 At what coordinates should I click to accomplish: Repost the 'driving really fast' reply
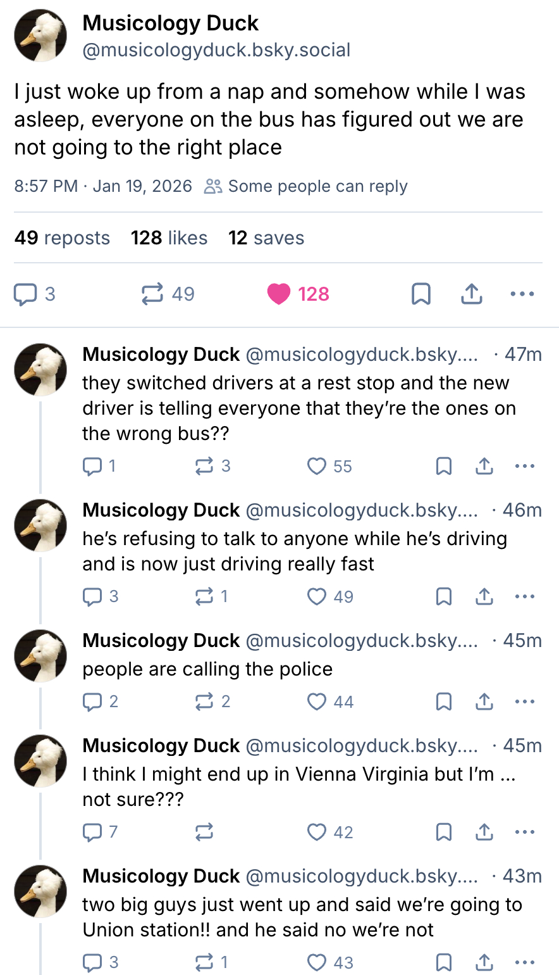pos(204,596)
